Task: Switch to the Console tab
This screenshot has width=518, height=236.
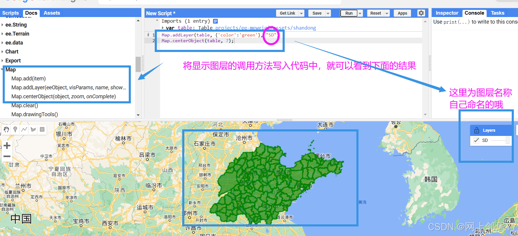Action: tap(474, 13)
